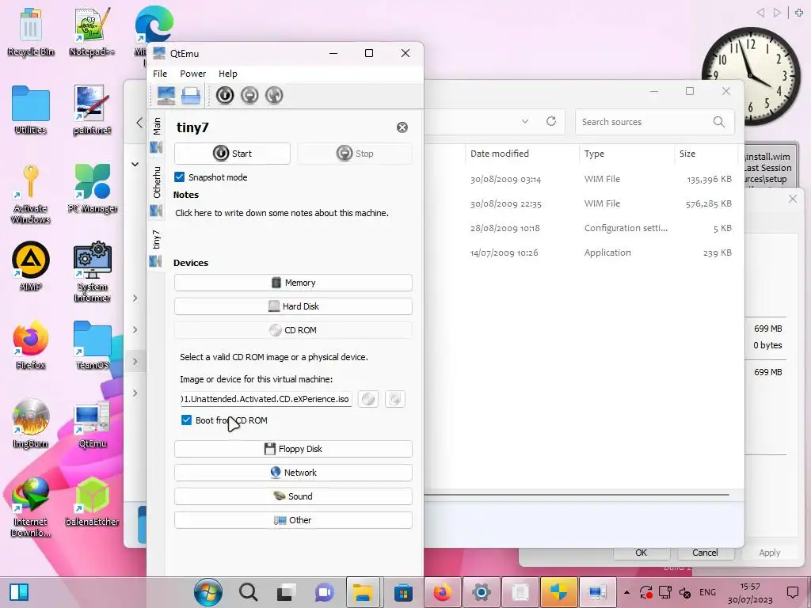Click the magnifier icon in the Search sources box
The width and height of the screenshot is (811, 608).
click(x=719, y=122)
